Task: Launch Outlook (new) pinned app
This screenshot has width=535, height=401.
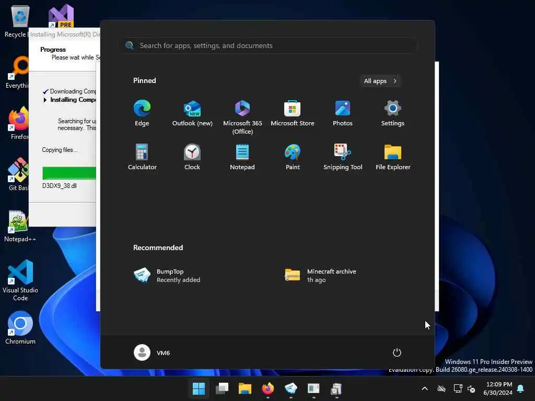Action: [192, 113]
